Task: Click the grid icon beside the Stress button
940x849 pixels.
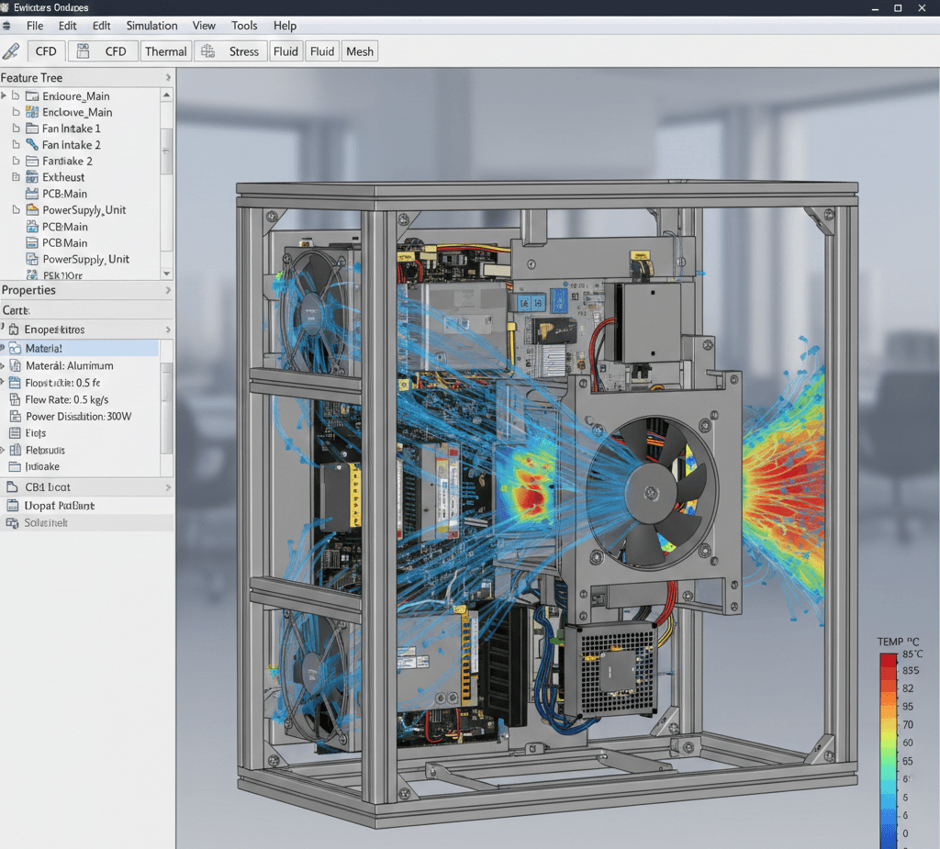Action: pos(207,51)
